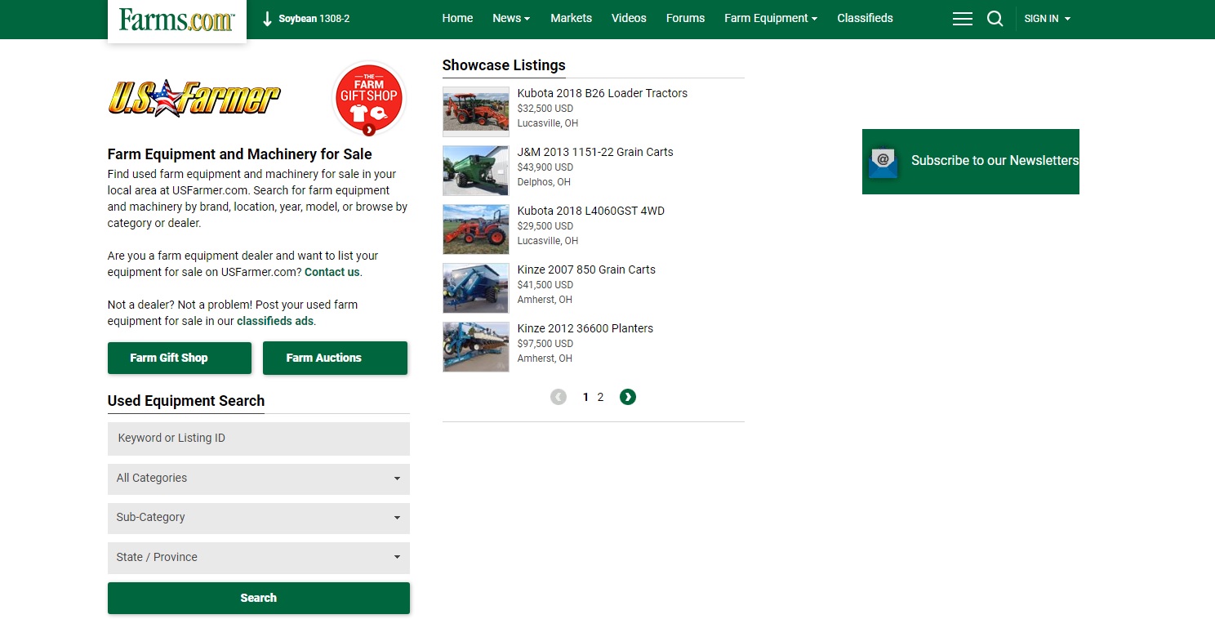
Task: Open Kubota 2018 L4060GST 4WD listing title
Action: click(x=591, y=211)
